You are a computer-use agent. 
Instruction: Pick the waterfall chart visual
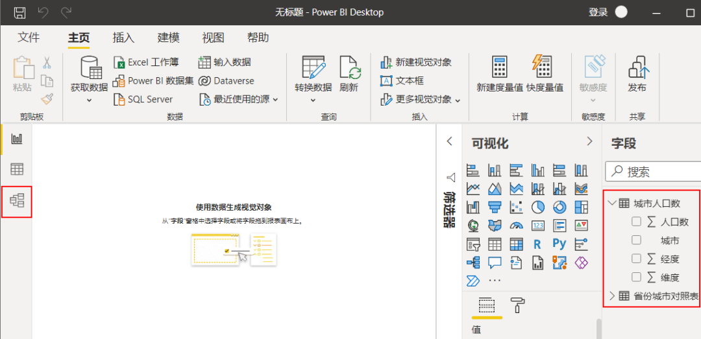[x=473, y=207]
